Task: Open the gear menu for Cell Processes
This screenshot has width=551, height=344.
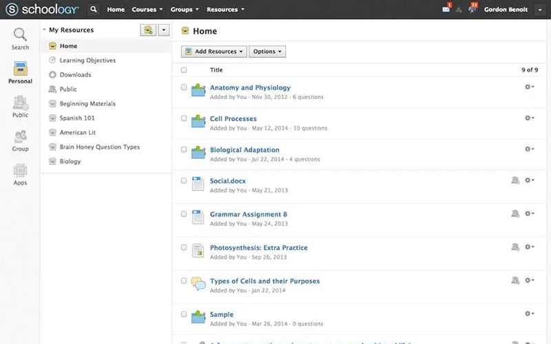Action: pos(529,118)
